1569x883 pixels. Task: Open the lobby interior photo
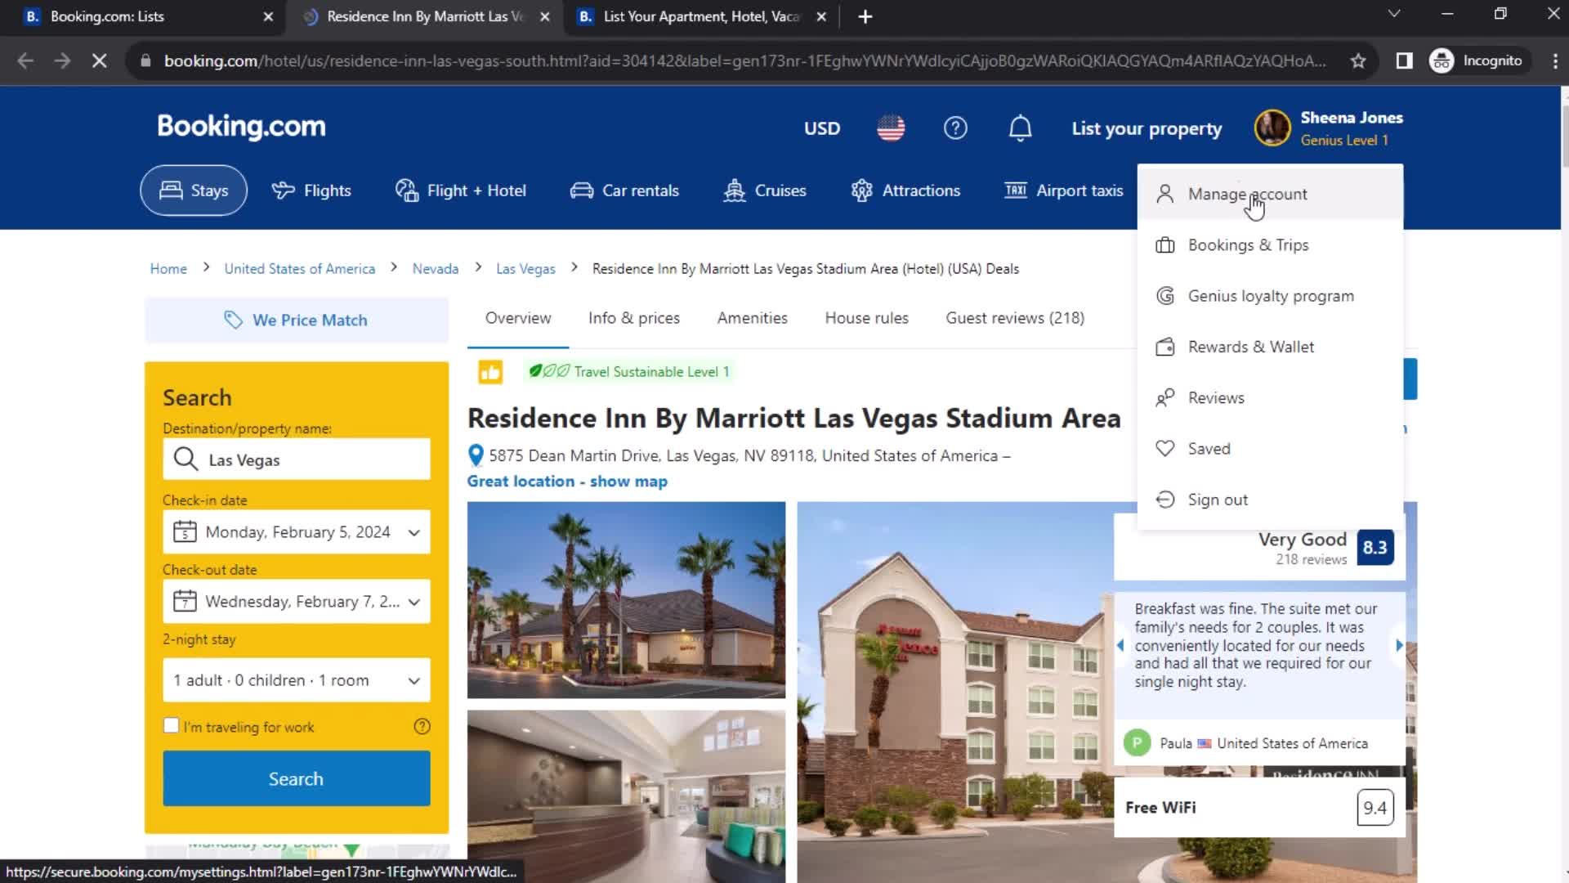point(626,796)
